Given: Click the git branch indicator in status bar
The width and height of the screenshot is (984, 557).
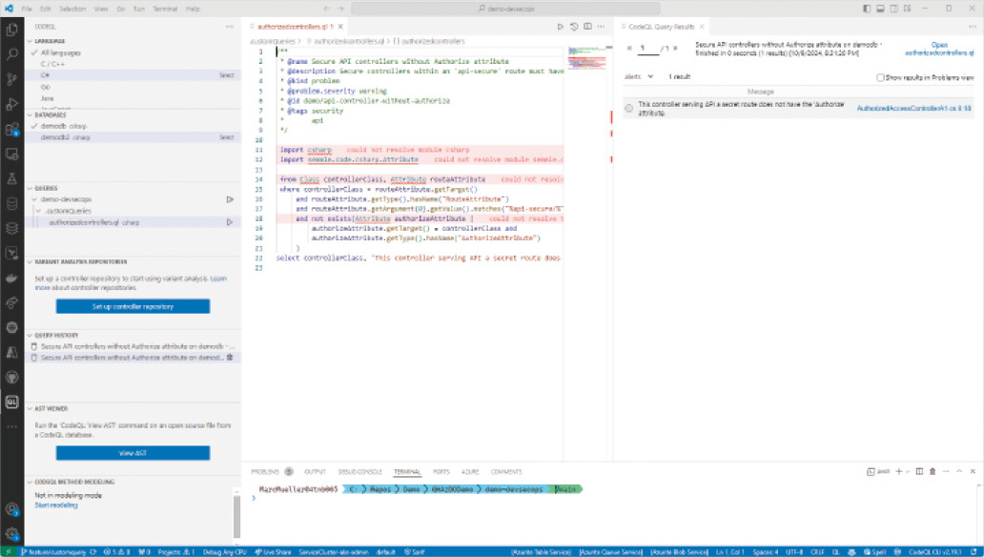Looking at the screenshot, I should coord(55,552).
